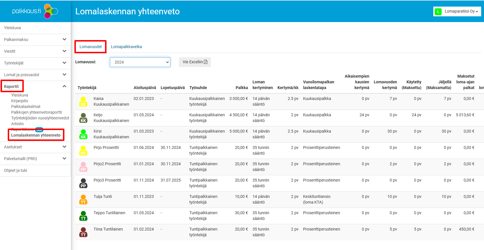
Task: Click the Vuosilomapalkan laskentatapa header
Action: tap(319, 85)
